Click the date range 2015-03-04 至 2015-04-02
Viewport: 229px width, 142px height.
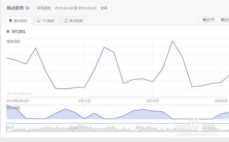(75, 8)
